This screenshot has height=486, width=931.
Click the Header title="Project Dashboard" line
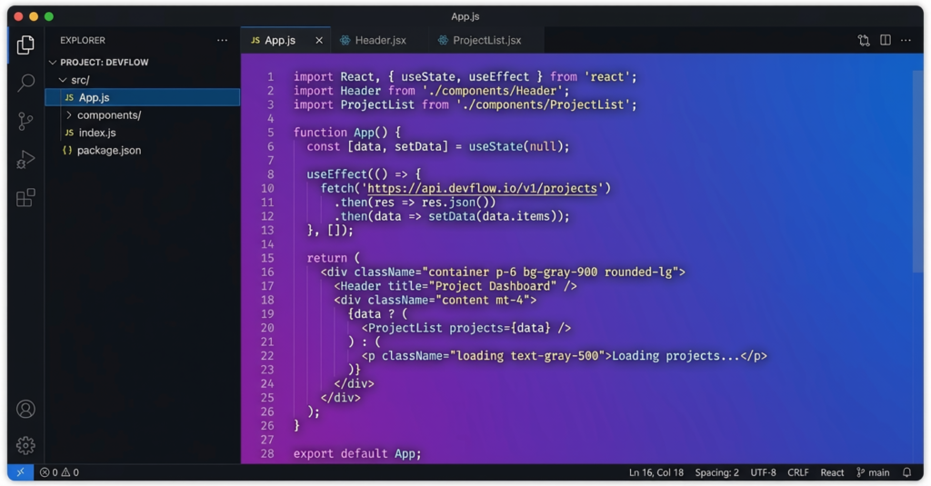pos(455,286)
